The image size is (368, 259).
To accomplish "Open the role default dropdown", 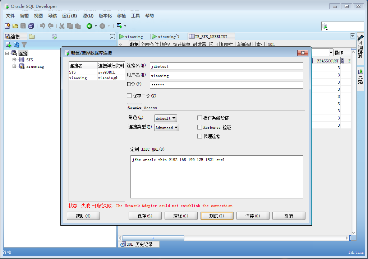I will tap(165, 118).
